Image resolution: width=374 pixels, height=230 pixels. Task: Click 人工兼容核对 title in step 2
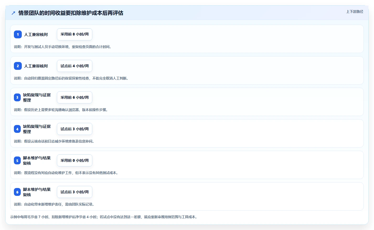pos(36,66)
